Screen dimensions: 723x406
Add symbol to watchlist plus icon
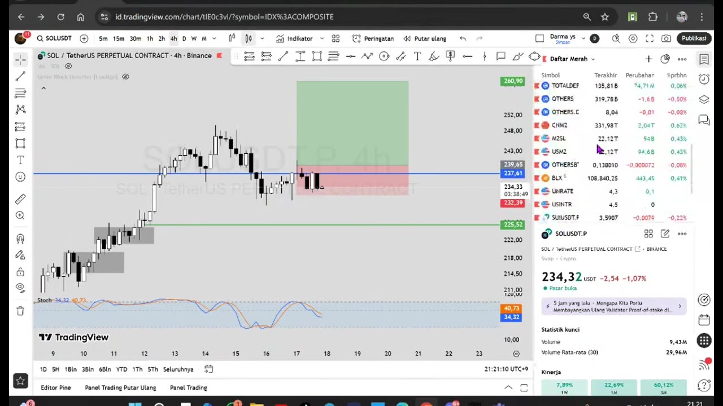[x=648, y=59]
